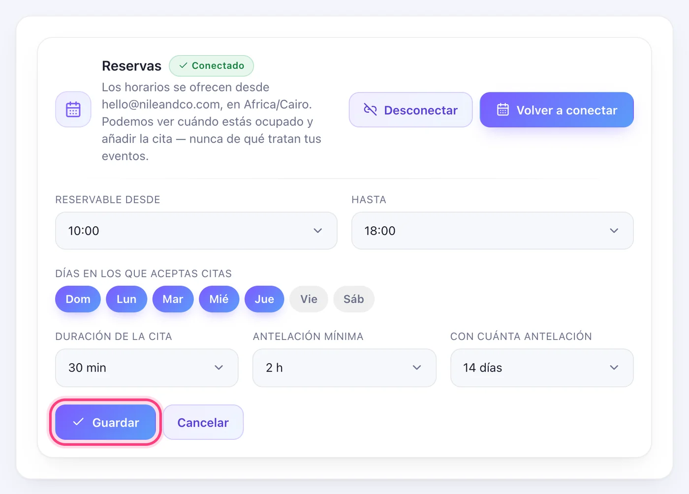Click the Cancelar button
The image size is (689, 494).
[x=203, y=422]
